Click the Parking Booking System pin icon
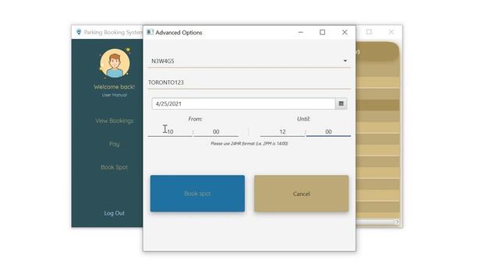This screenshot has height=280, width=499. pos(79,32)
